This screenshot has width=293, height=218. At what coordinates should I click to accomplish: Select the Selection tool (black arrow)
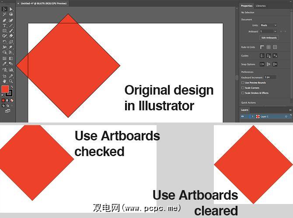(4, 9)
